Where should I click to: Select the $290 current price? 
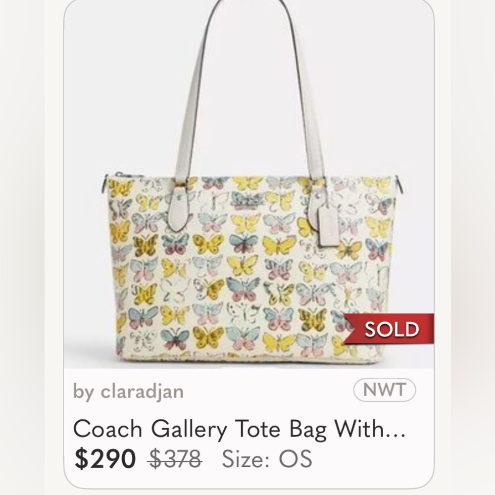point(105,459)
